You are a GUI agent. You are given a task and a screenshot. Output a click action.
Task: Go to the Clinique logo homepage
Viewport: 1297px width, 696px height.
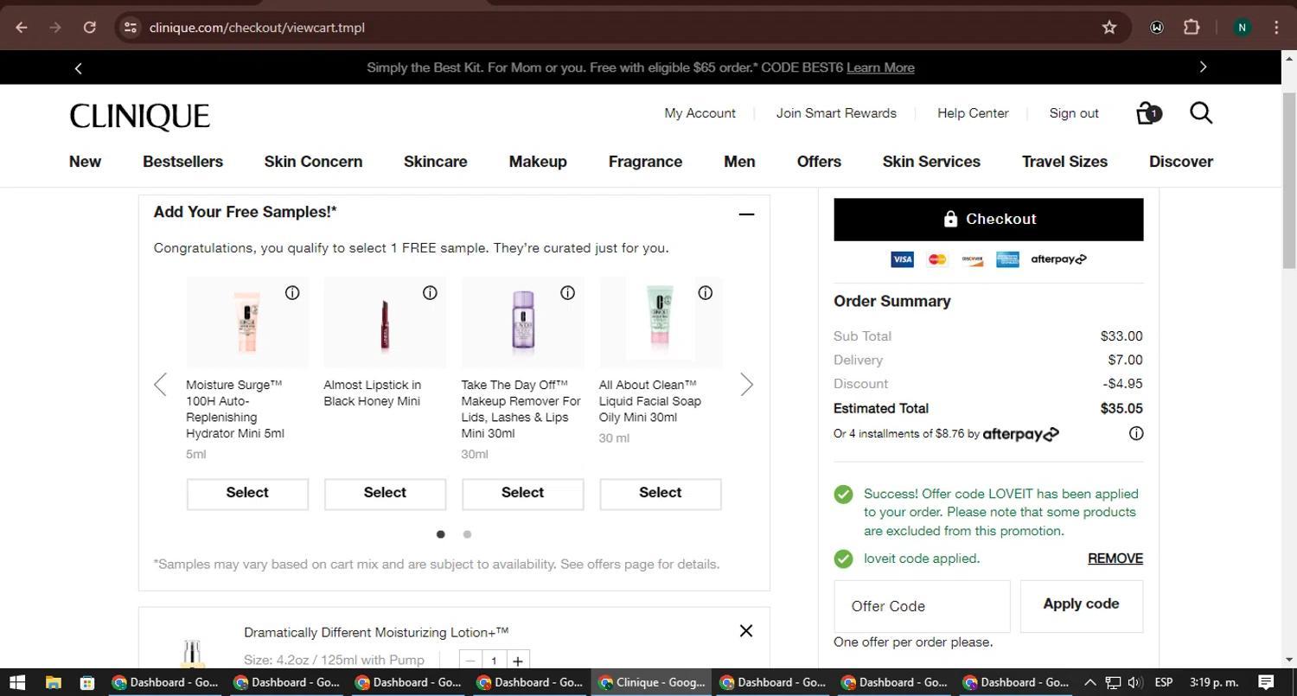[x=139, y=116]
